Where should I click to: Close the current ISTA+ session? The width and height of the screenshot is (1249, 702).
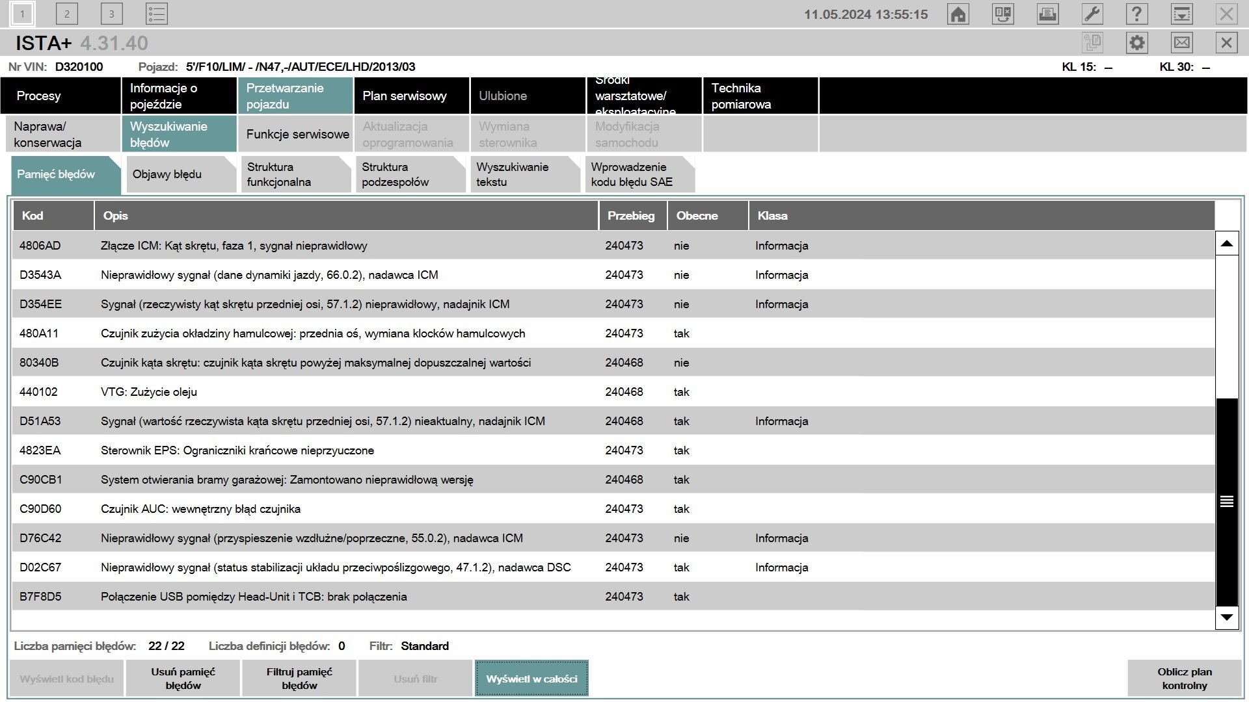1226,43
